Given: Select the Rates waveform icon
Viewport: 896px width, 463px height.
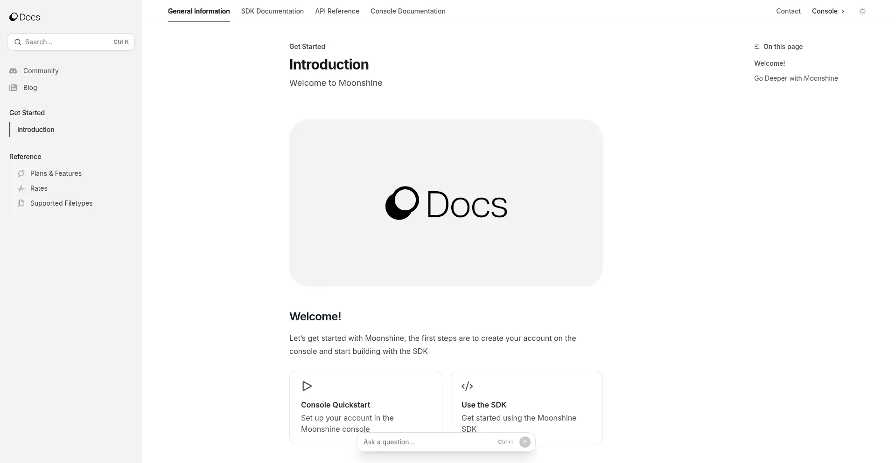Looking at the screenshot, I should [x=21, y=188].
